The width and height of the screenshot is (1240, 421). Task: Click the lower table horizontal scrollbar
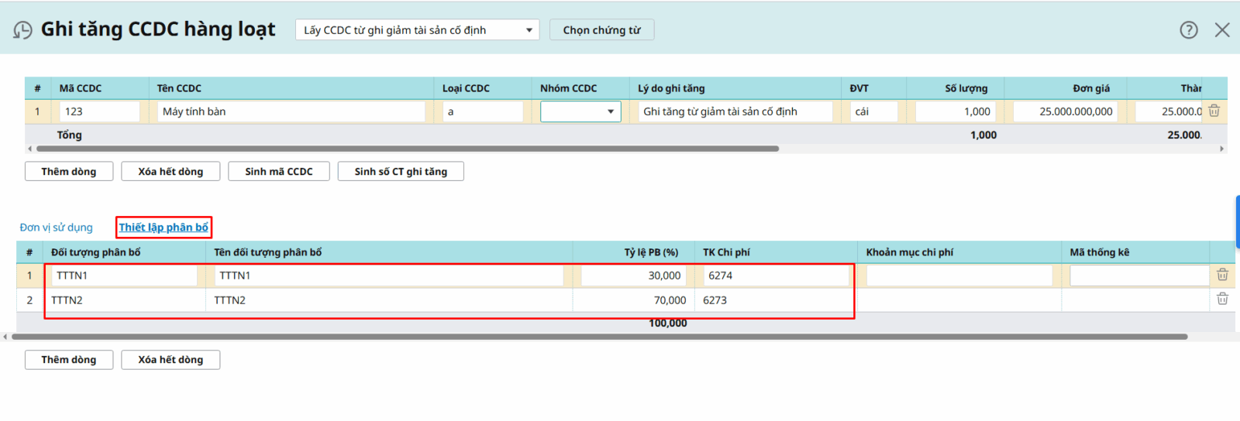(598, 337)
